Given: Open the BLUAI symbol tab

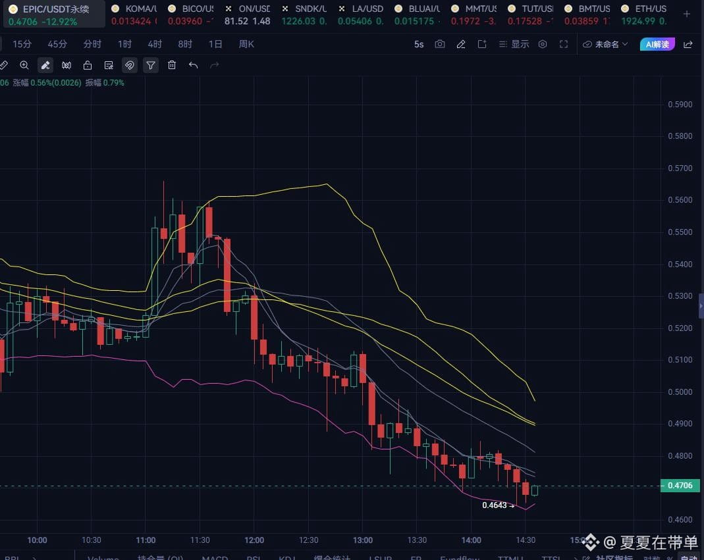Looking at the screenshot, I should coord(417,14).
